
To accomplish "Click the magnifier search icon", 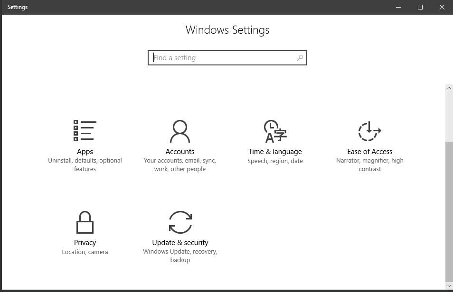I will (300, 58).
